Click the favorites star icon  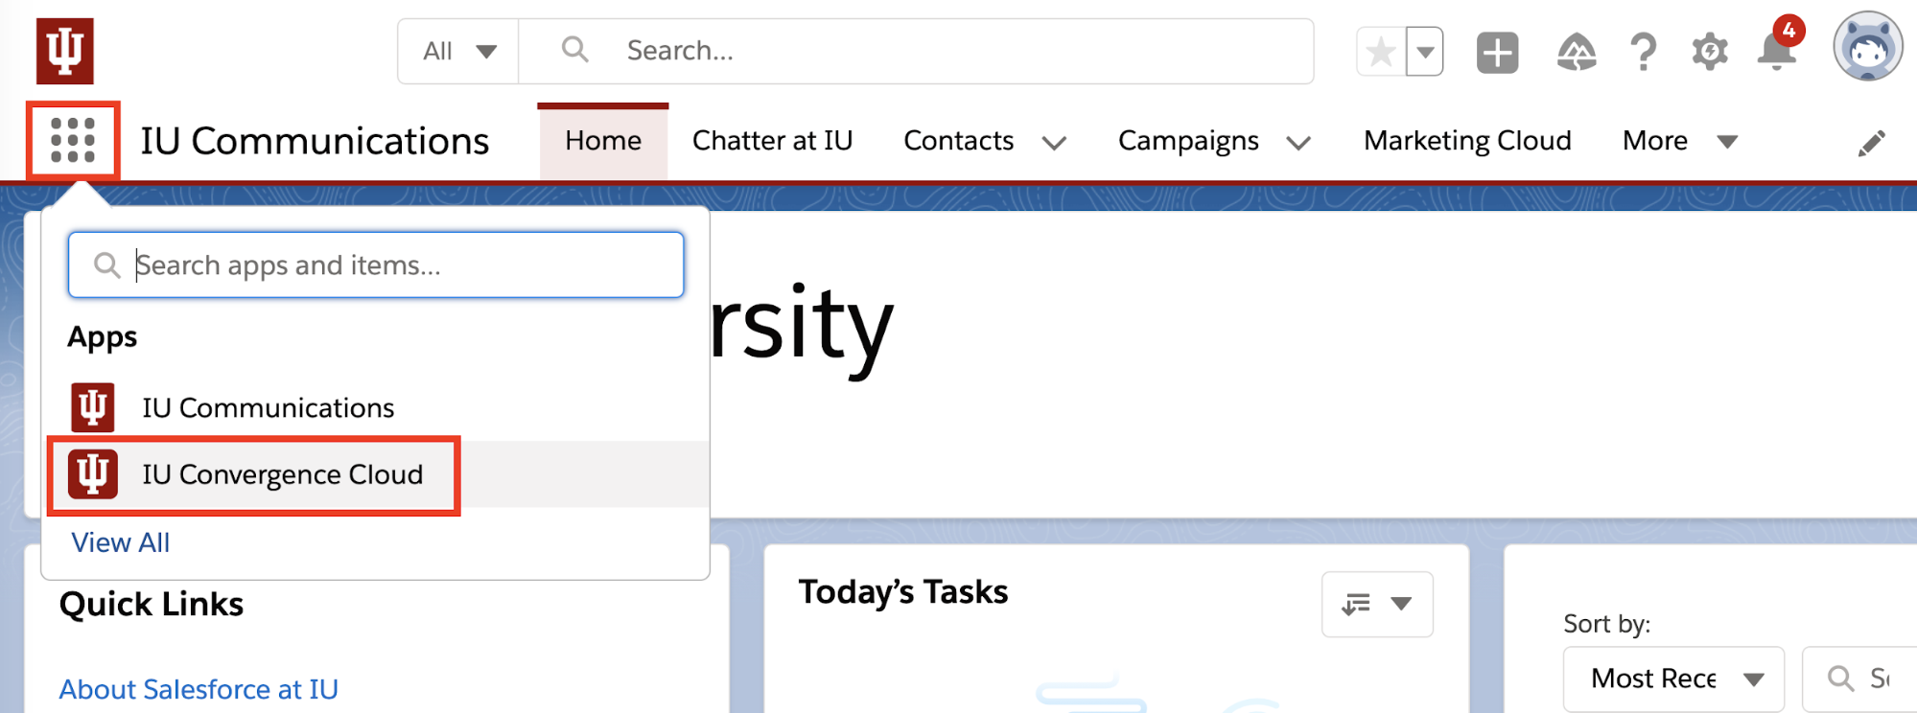(x=1381, y=52)
